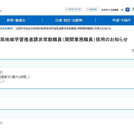
Task: Click the breadcrumb text 文部科学省総合教育政策局地域学習推進課
Action: (x=40, y=28)
